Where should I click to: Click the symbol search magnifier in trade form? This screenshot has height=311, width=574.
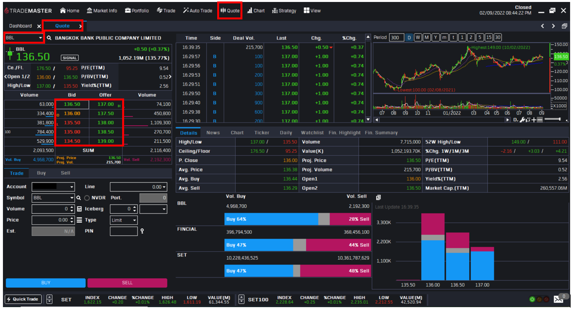pos(79,198)
